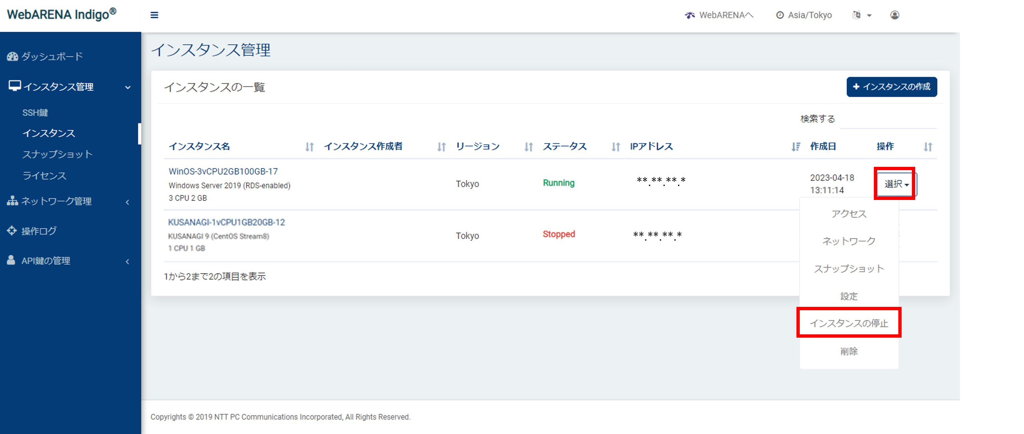The width and height of the screenshot is (1024, 434).
Task: Click the 操作ログ icon in the sidebar
Action: tap(12, 231)
